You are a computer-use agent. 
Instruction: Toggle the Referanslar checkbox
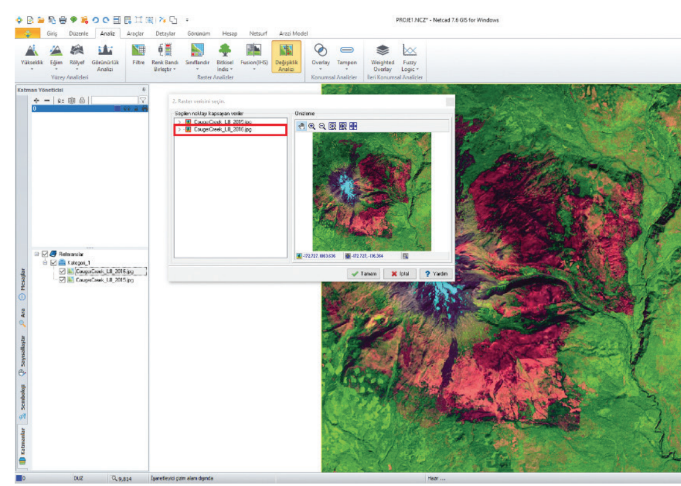point(45,253)
